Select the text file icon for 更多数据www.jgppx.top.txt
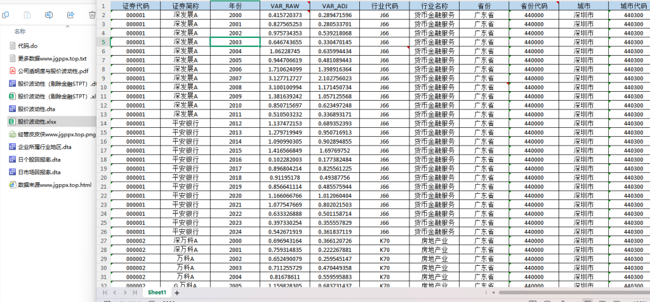The height and width of the screenshot is (302, 650). (x=13, y=58)
